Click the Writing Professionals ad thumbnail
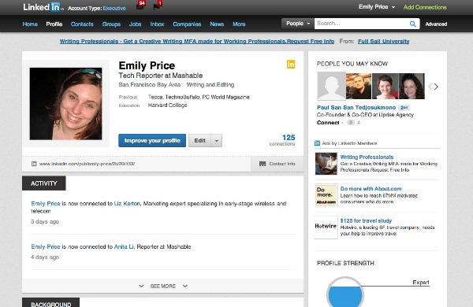 coord(326,164)
